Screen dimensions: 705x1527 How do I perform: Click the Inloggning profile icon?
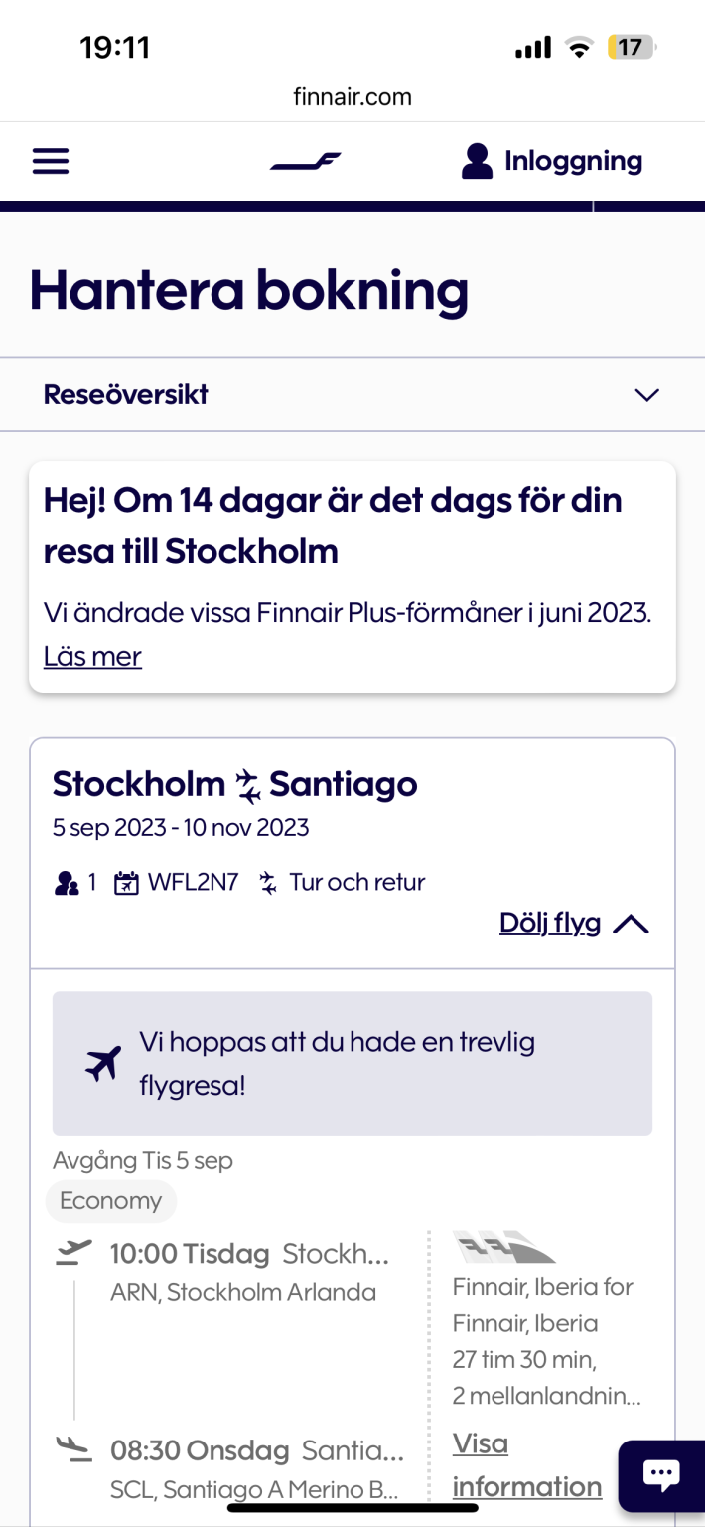point(477,161)
